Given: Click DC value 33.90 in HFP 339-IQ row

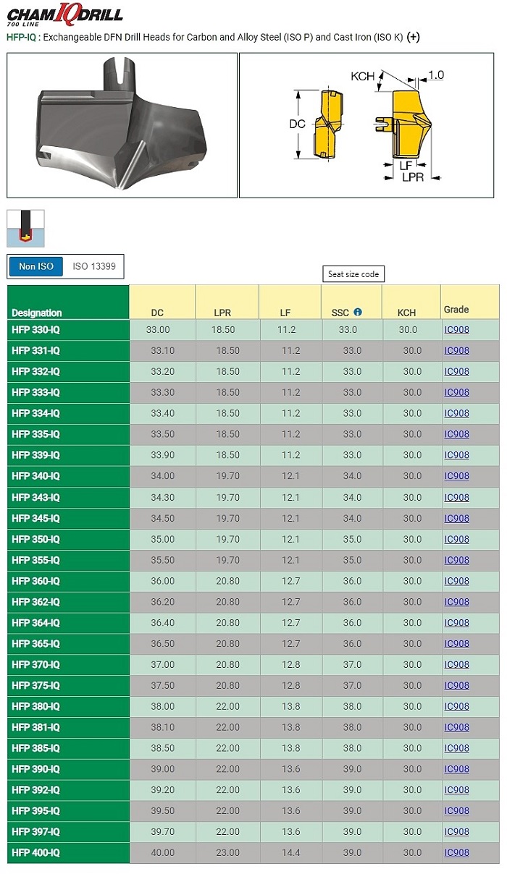Looking at the screenshot, I should coord(162,455).
